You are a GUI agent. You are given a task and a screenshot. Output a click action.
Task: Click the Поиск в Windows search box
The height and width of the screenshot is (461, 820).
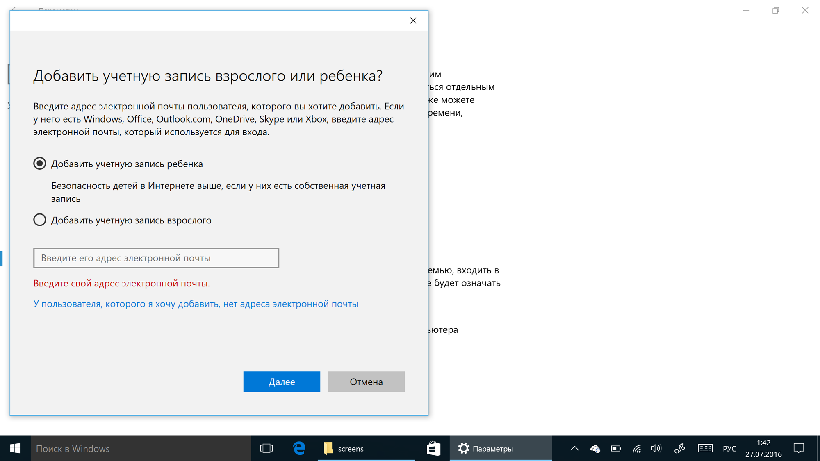tap(141, 448)
